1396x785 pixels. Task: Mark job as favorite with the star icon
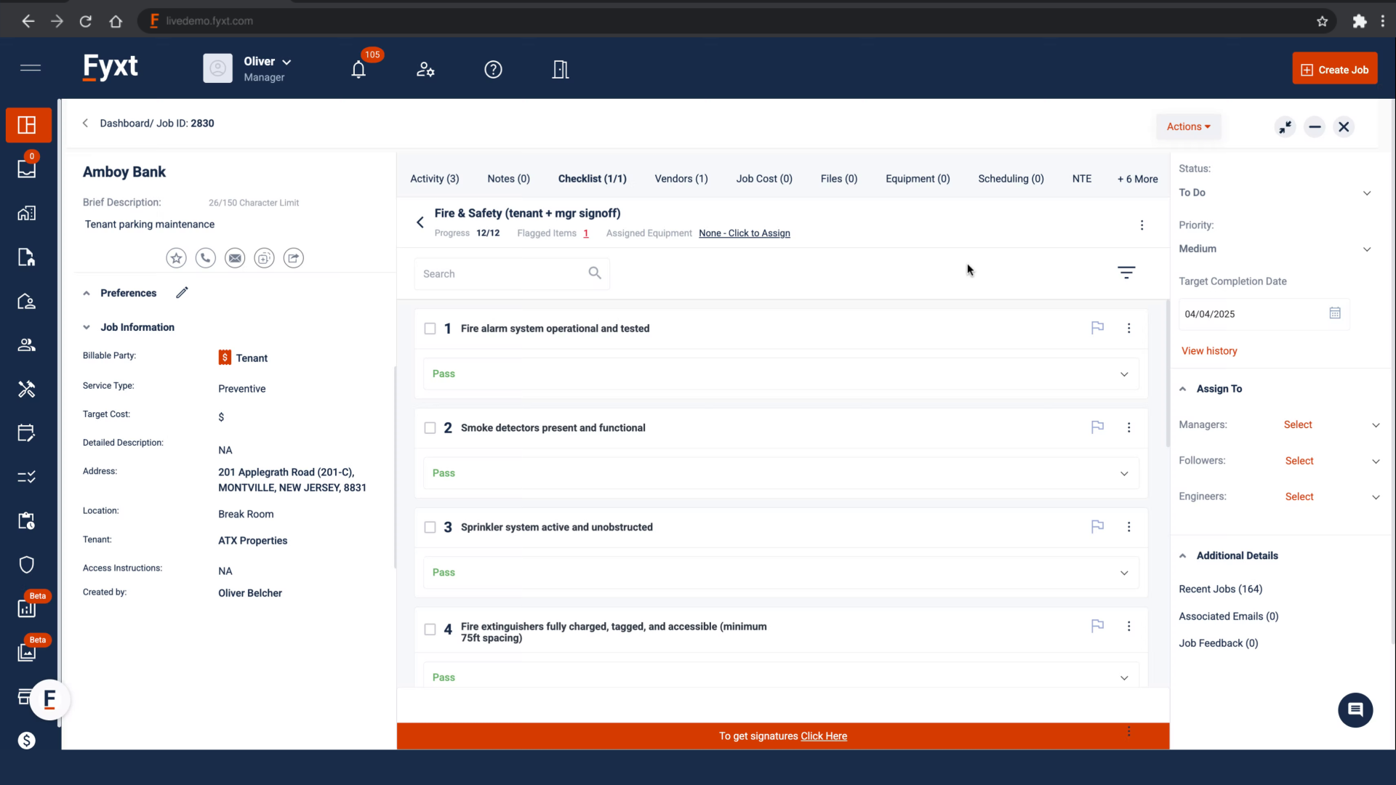(176, 258)
